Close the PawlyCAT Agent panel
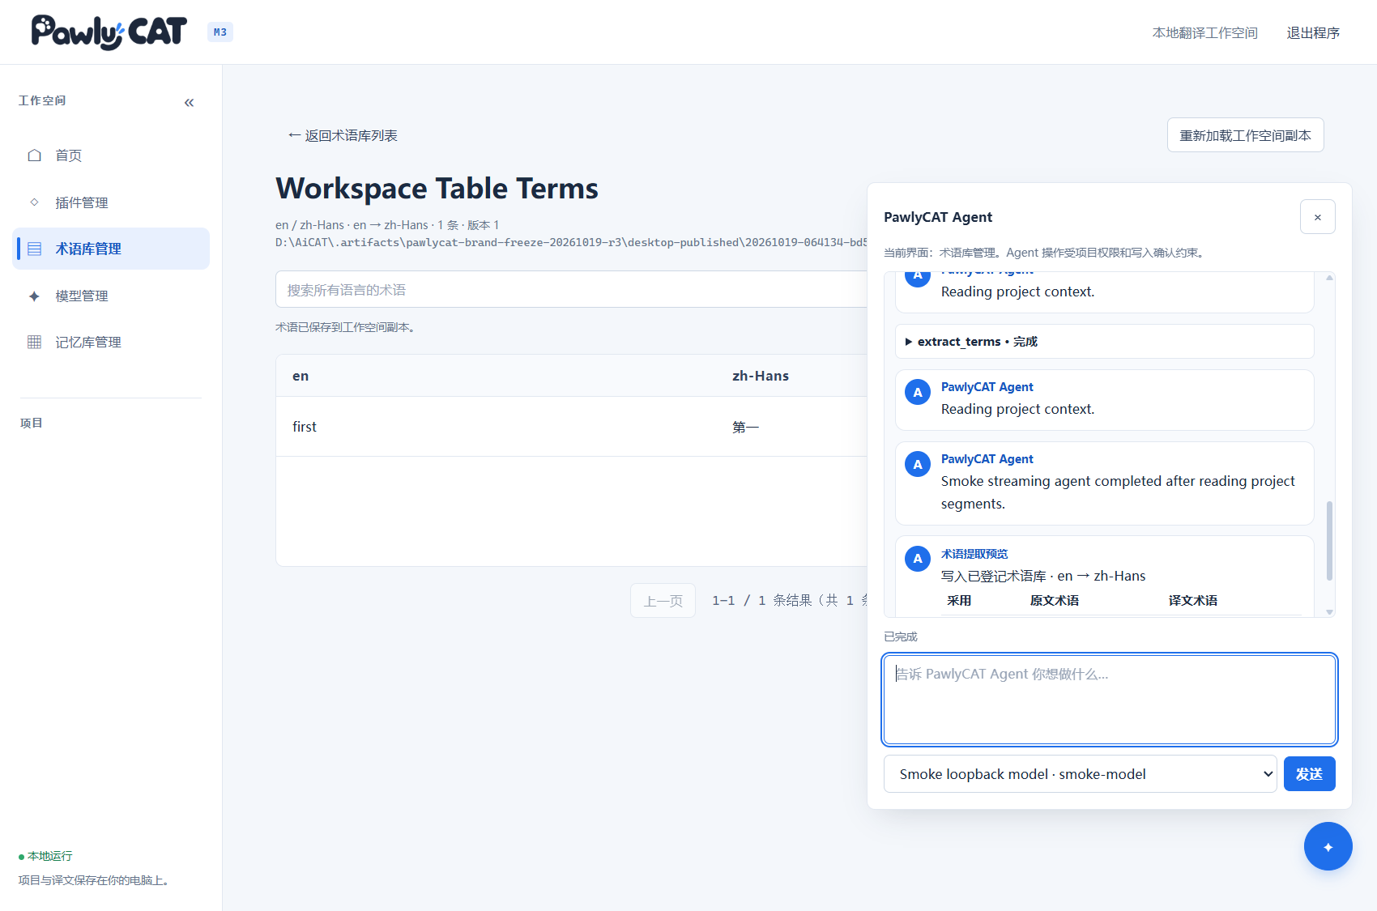 [x=1317, y=217]
